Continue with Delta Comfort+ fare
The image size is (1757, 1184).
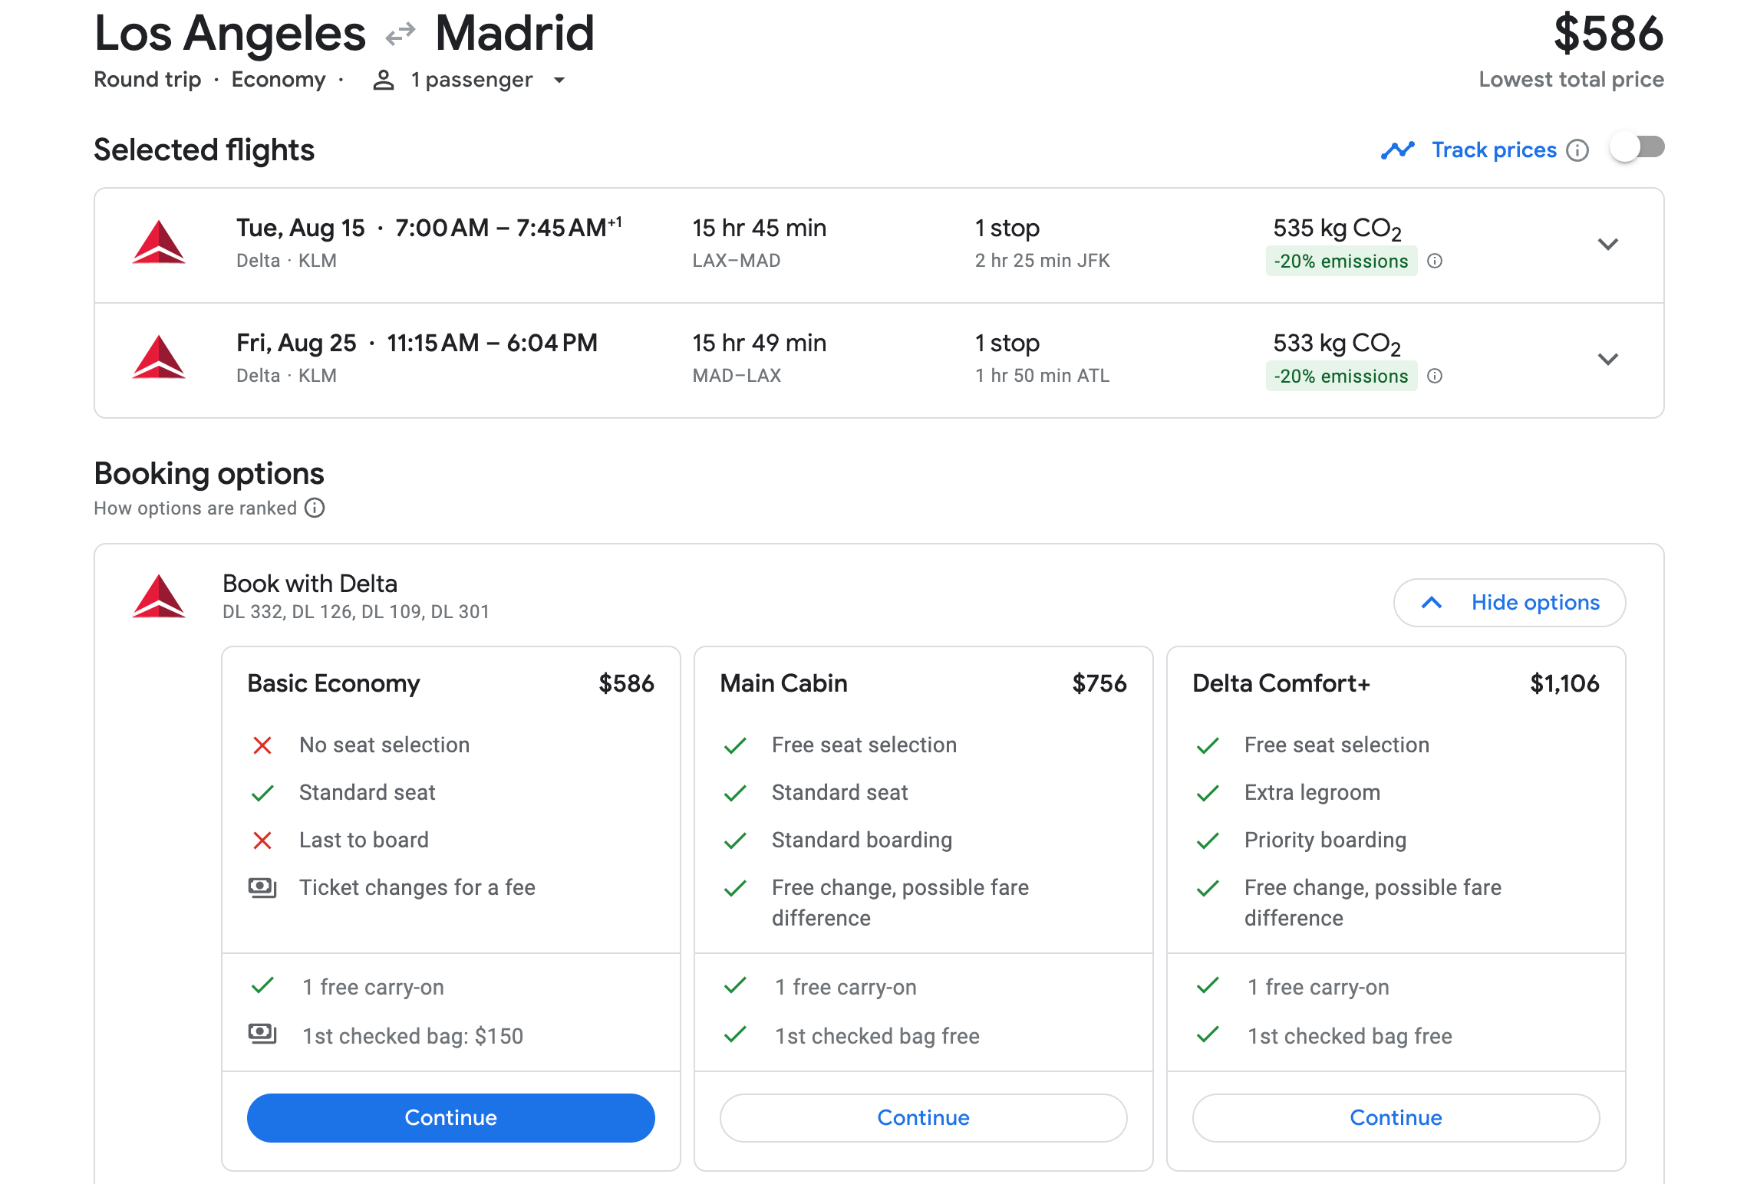[x=1396, y=1117]
